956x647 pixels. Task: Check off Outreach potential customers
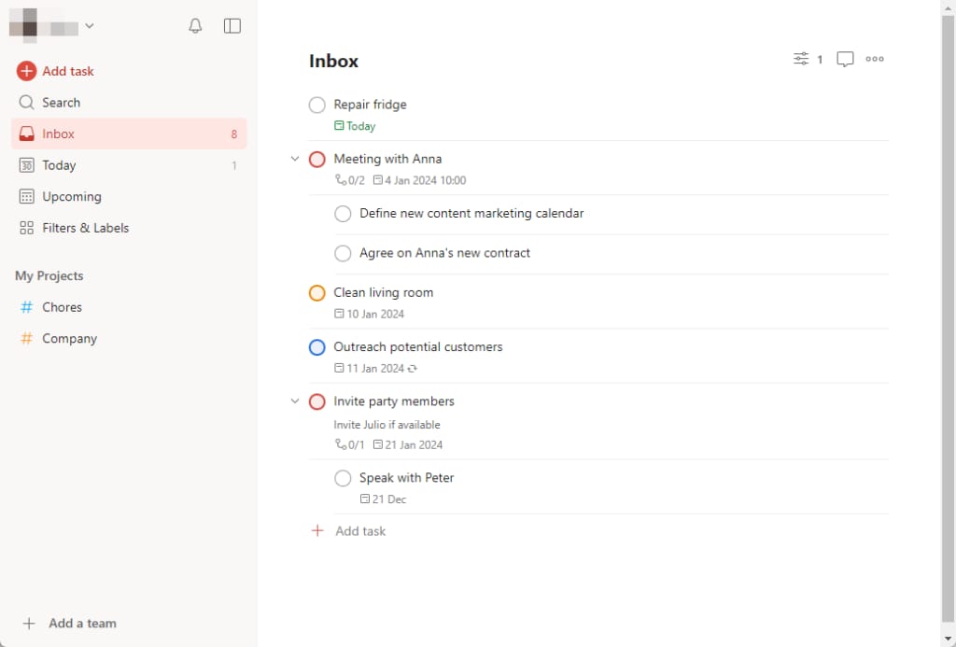[x=317, y=347]
